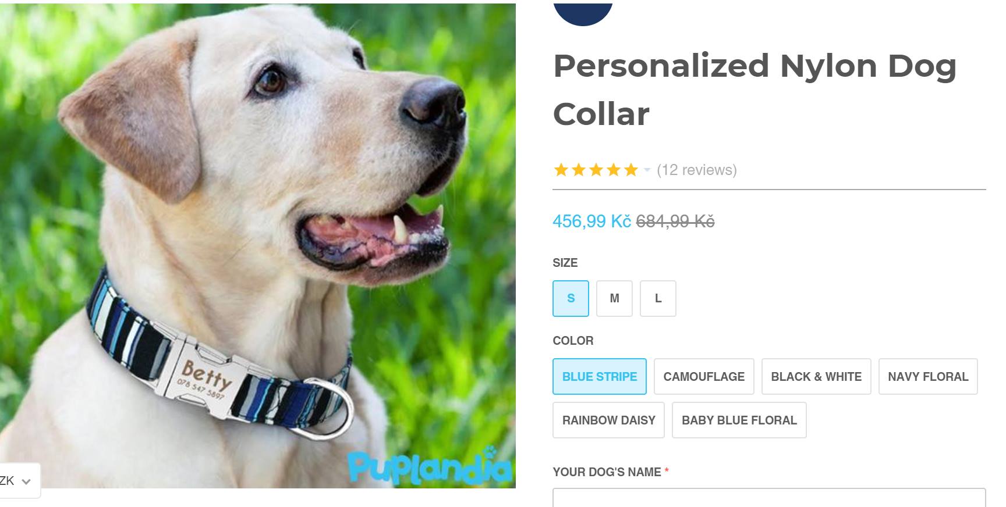The height and width of the screenshot is (507, 1006).
Task: Click the Personalized Nylon Dog Collar title
Action: click(754, 90)
